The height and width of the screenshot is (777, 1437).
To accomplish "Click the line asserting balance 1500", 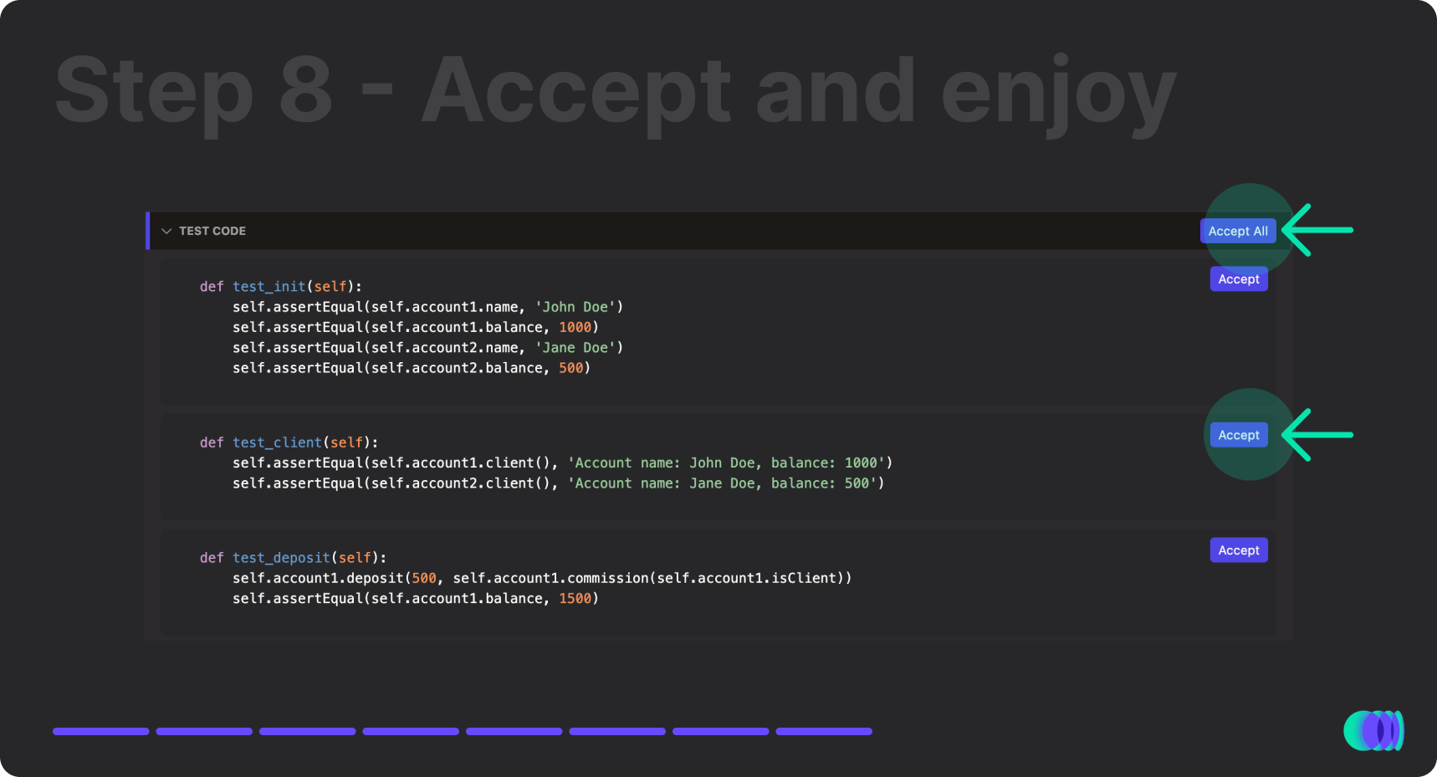I will [416, 599].
